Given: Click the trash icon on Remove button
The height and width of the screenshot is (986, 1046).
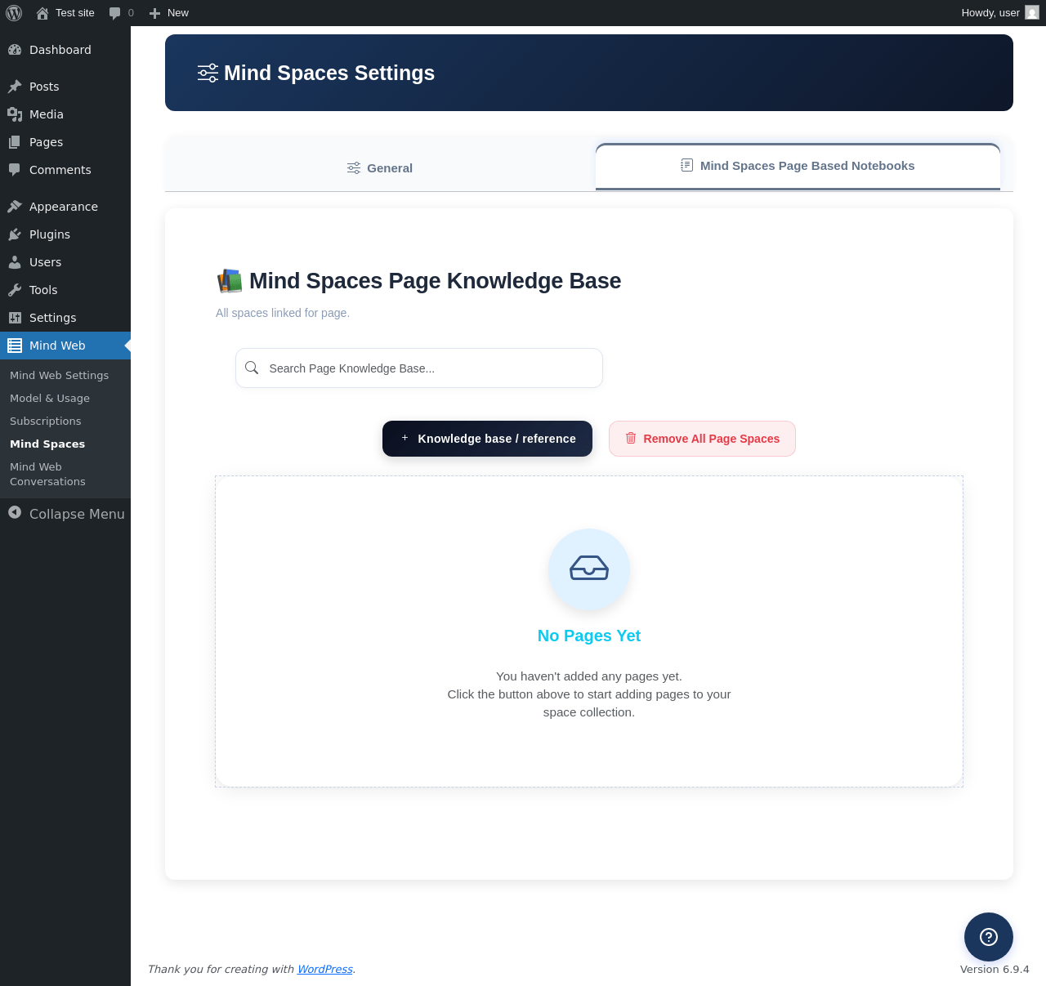Looking at the screenshot, I should coord(631,439).
